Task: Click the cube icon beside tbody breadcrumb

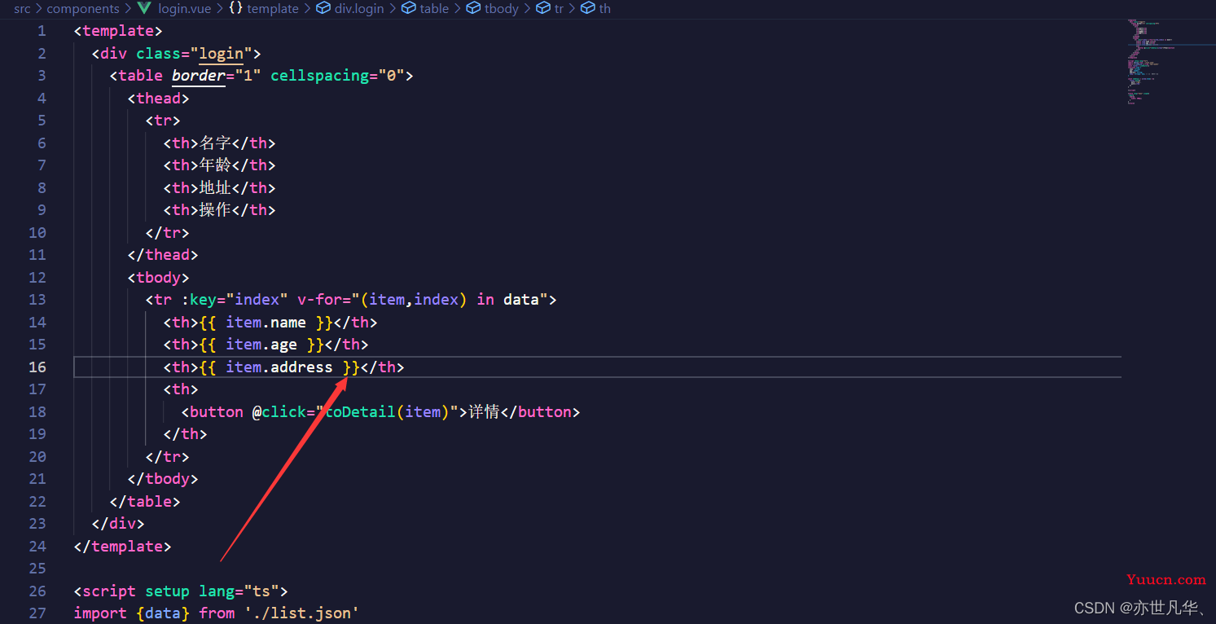Action: coord(473,9)
